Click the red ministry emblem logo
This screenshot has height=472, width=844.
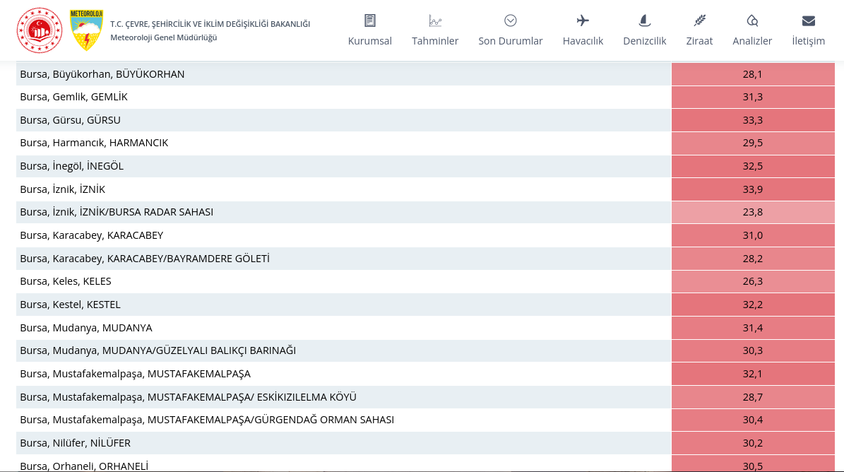[x=40, y=30]
